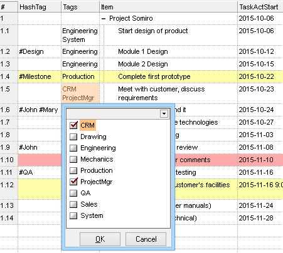283x253 pixels.
Task: Check the Production tag option
Action: click(x=73, y=170)
